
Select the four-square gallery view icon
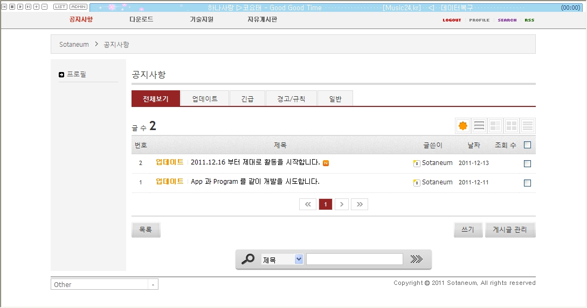511,126
